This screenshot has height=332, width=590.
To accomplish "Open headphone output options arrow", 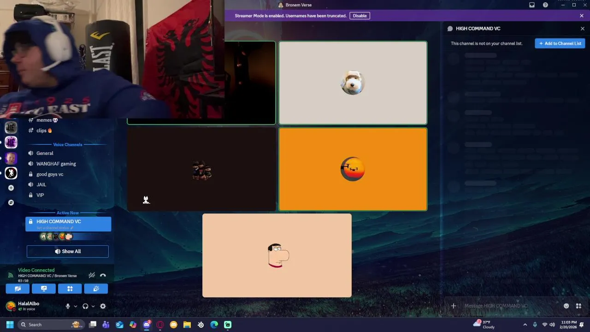I will click(x=93, y=306).
